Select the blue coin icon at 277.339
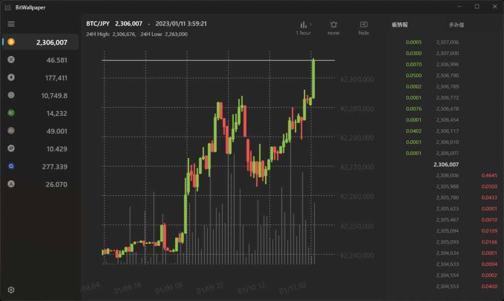Image resolution: width=504 pixels, height=301 pixels. tap(11, 166)
